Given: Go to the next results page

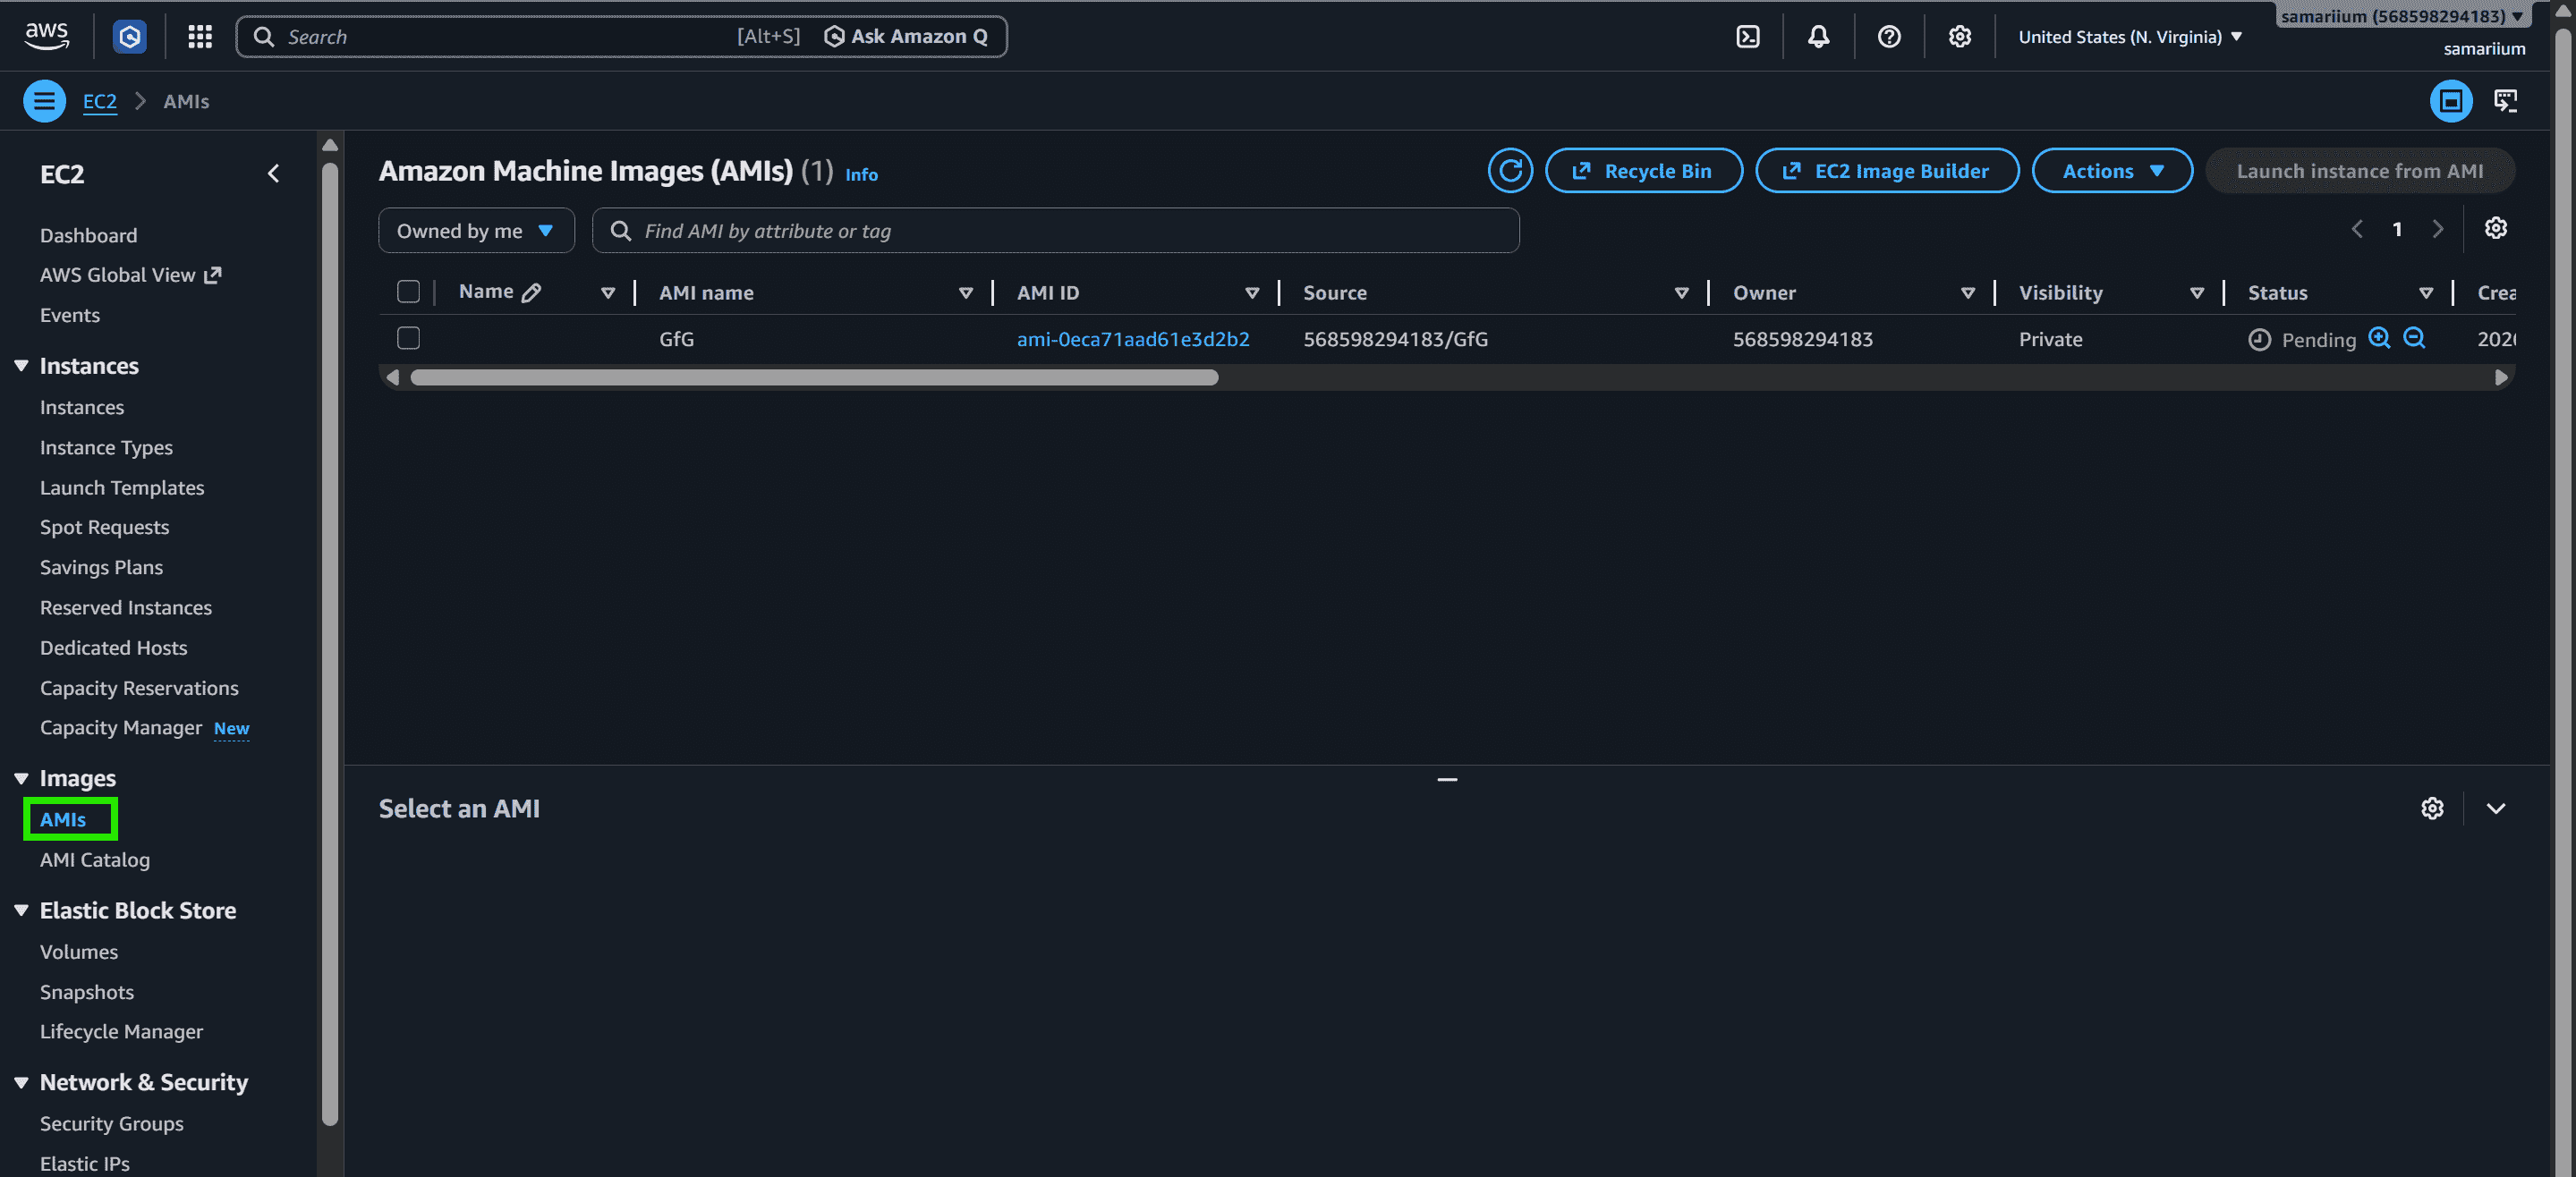Looking at the screenshot, I should (x=2437, y=229).
